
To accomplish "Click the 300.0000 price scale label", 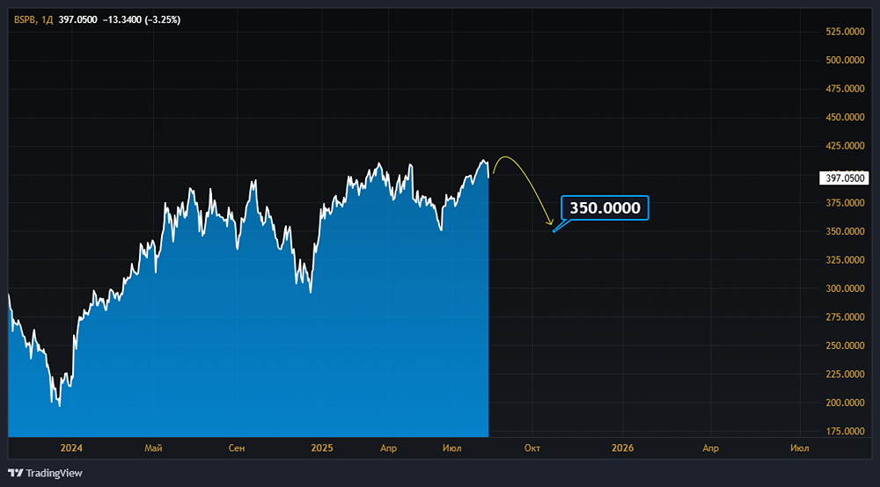I will tap(845, 288).
